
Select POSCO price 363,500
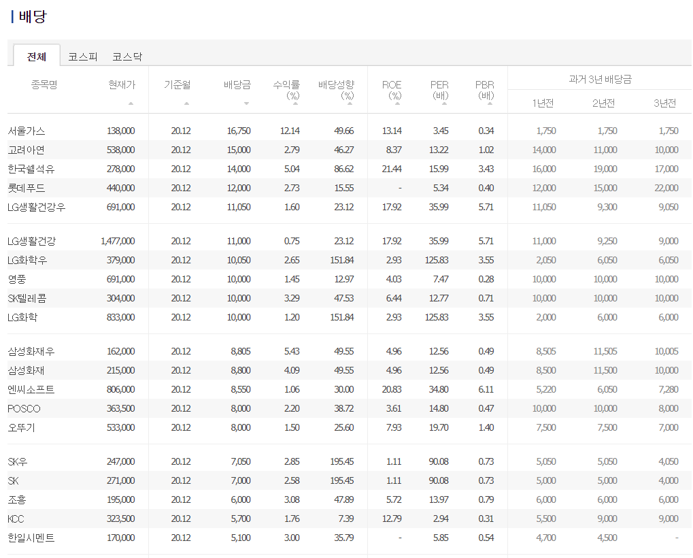[x=120, y=408]
